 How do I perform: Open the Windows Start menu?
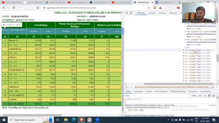(4, 120)
